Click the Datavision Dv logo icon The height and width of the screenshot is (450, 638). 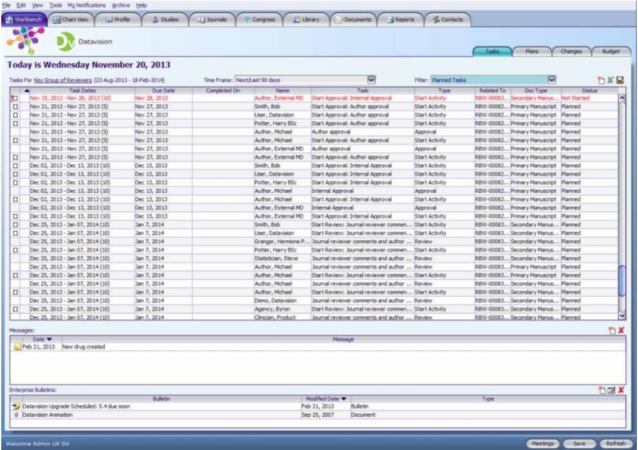tap(65, 41)
